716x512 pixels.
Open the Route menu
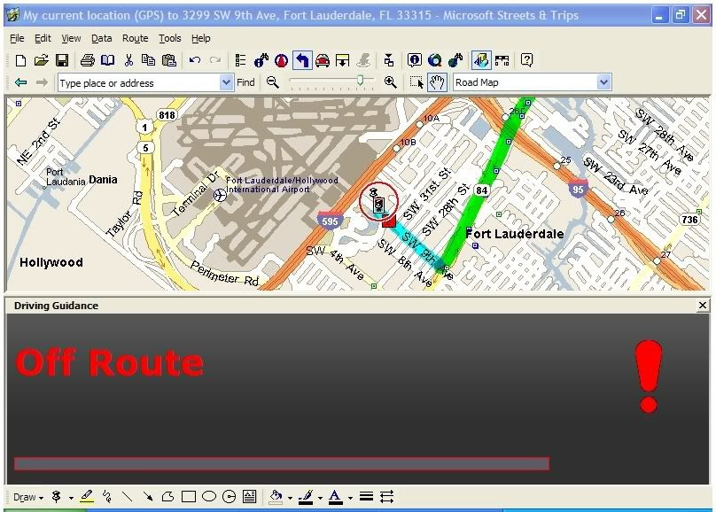[x=136, y=38]
